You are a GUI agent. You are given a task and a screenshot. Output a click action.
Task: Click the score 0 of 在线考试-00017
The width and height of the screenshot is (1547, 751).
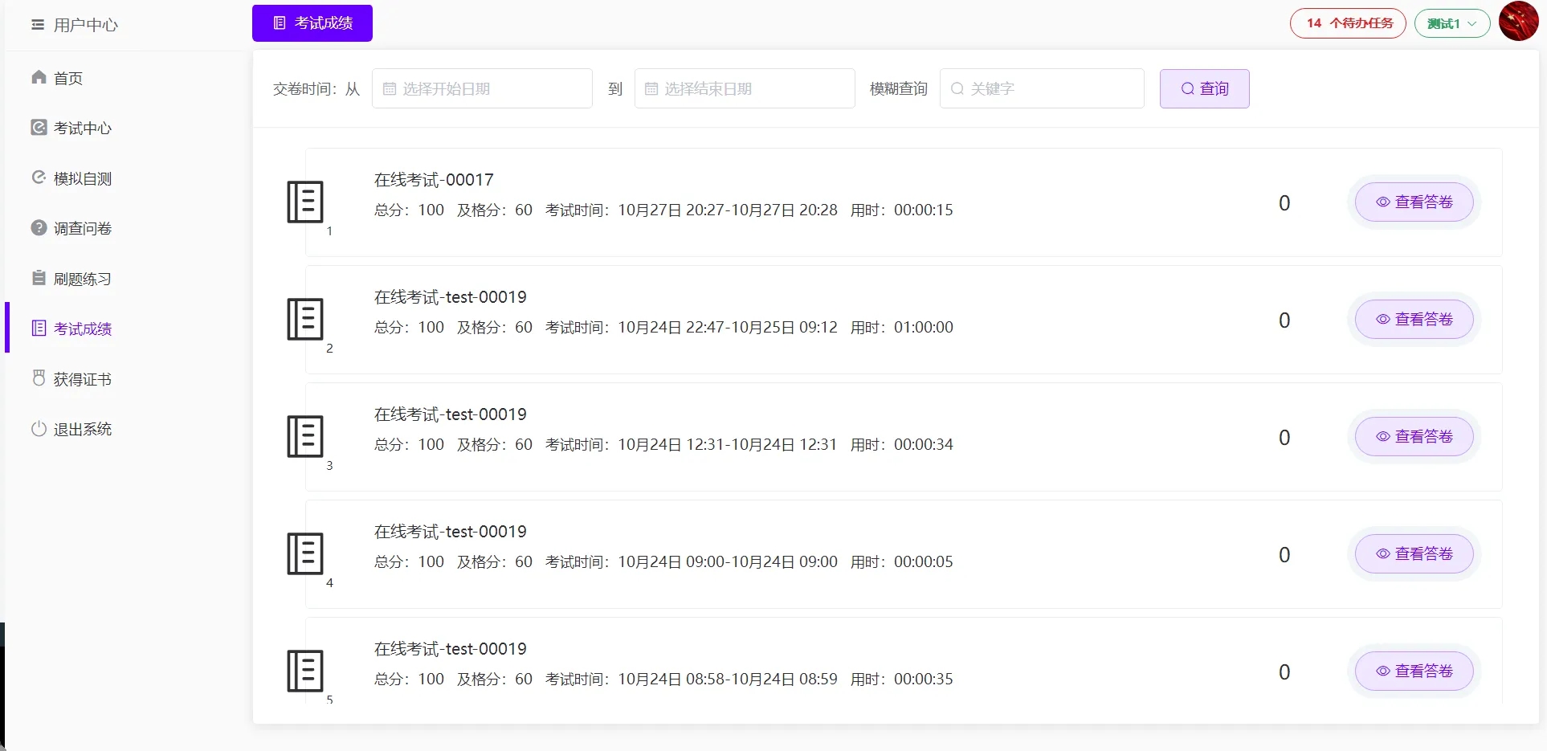pos(1284,203)
